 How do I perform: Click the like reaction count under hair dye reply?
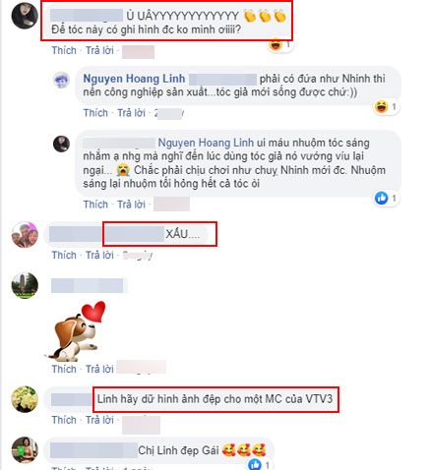pyautogui.click(x=387, y=198)
